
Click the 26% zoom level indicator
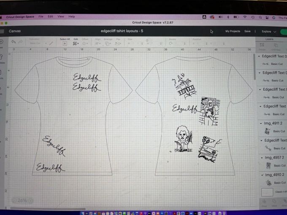[x=22, y=200]
